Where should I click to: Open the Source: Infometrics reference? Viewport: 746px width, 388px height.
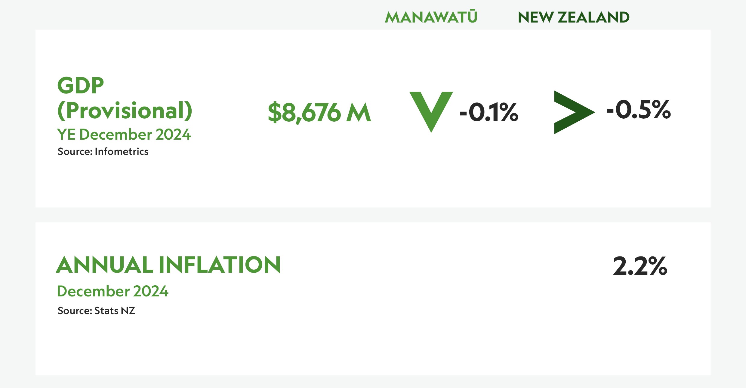point(103,152)
